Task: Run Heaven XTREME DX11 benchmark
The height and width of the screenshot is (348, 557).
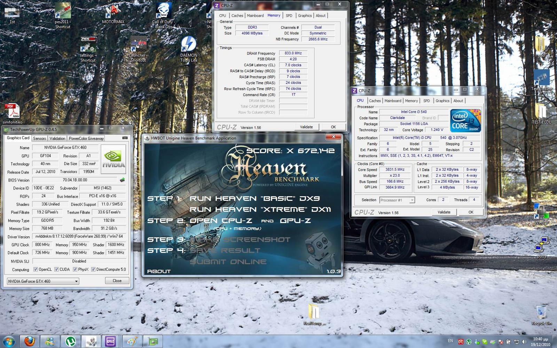Action: pos(260,209)
